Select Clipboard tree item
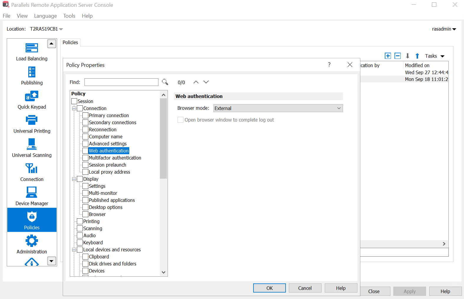This screenshot has height=299, width=464. (x=99, y=257)
